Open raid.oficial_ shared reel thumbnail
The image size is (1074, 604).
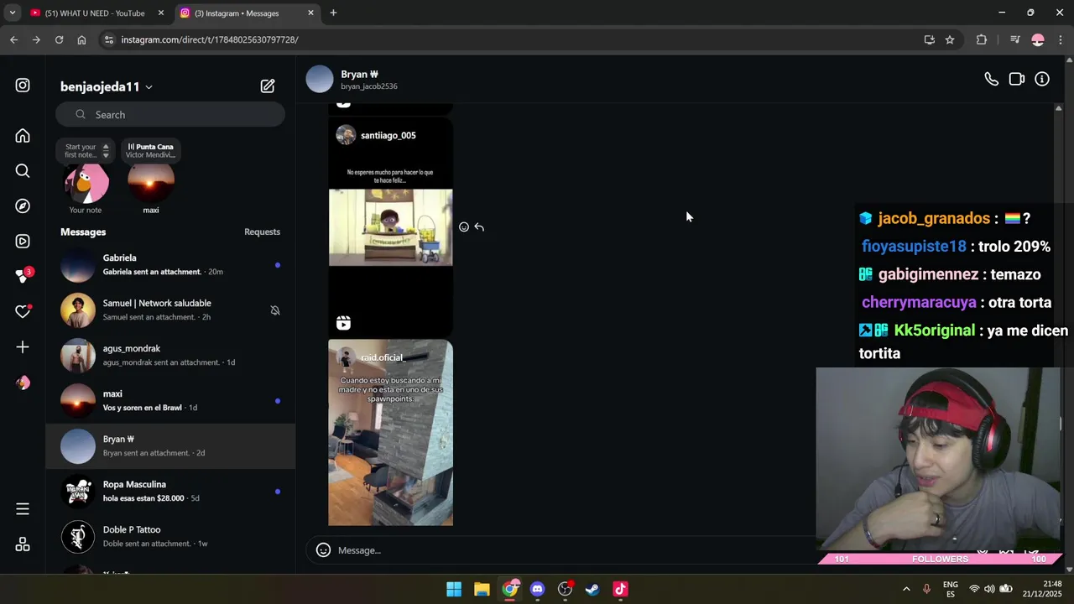click(x=390, y=433)
